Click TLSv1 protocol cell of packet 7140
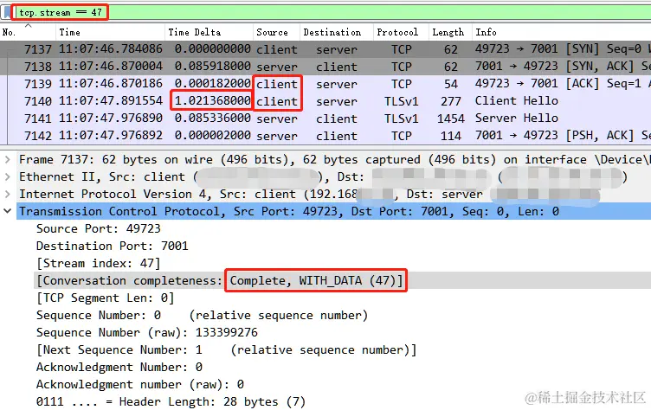The height and width of the screenshot is (410, 651). tap(401, 101)
